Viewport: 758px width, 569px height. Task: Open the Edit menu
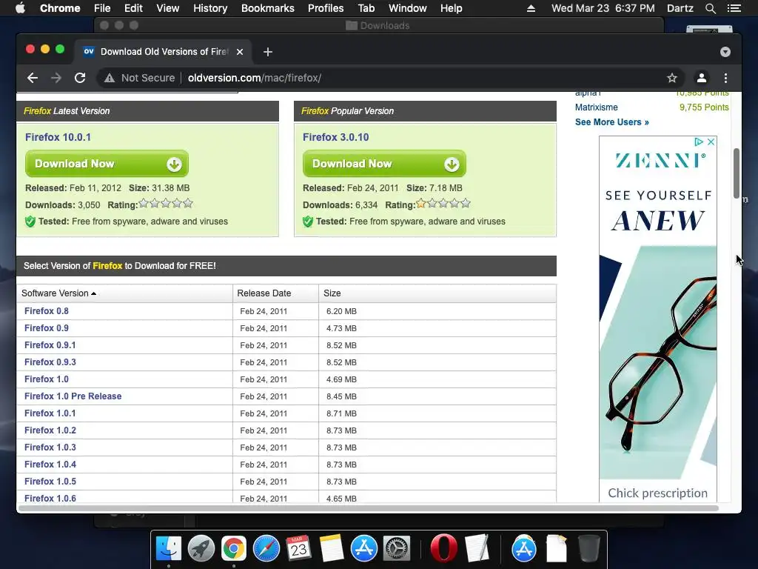tap(133, 8)
